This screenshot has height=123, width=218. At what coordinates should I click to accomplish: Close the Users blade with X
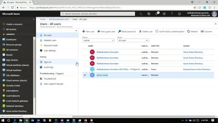coord(216,24)
